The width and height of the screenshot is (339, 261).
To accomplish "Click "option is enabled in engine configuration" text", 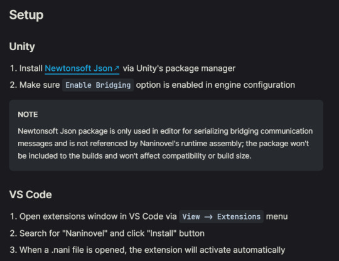I will [x=215, y=85].
